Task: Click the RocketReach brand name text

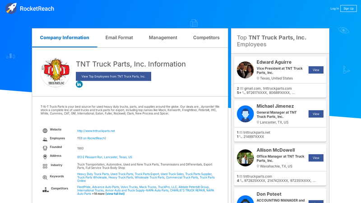Action: pyautogui.click(x=37, y=9)
